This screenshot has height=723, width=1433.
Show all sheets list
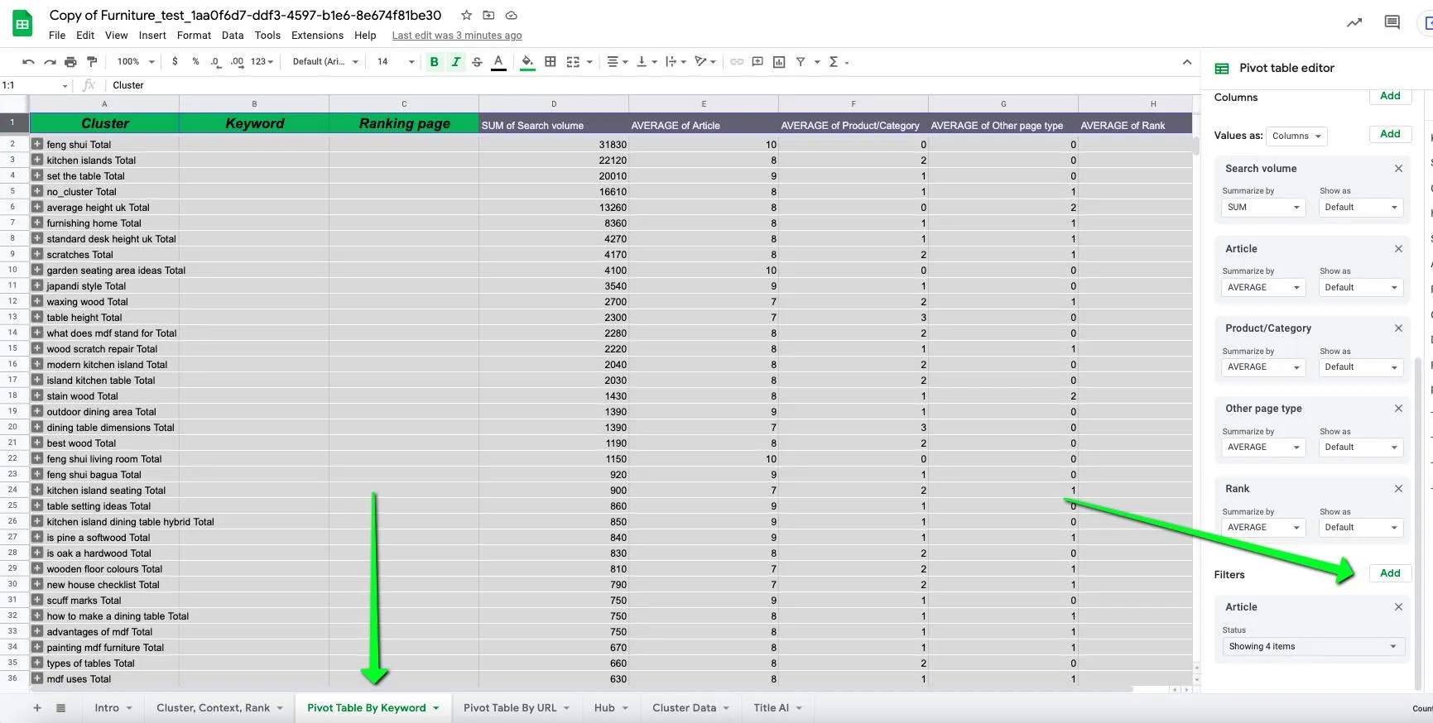coord(60,708)
